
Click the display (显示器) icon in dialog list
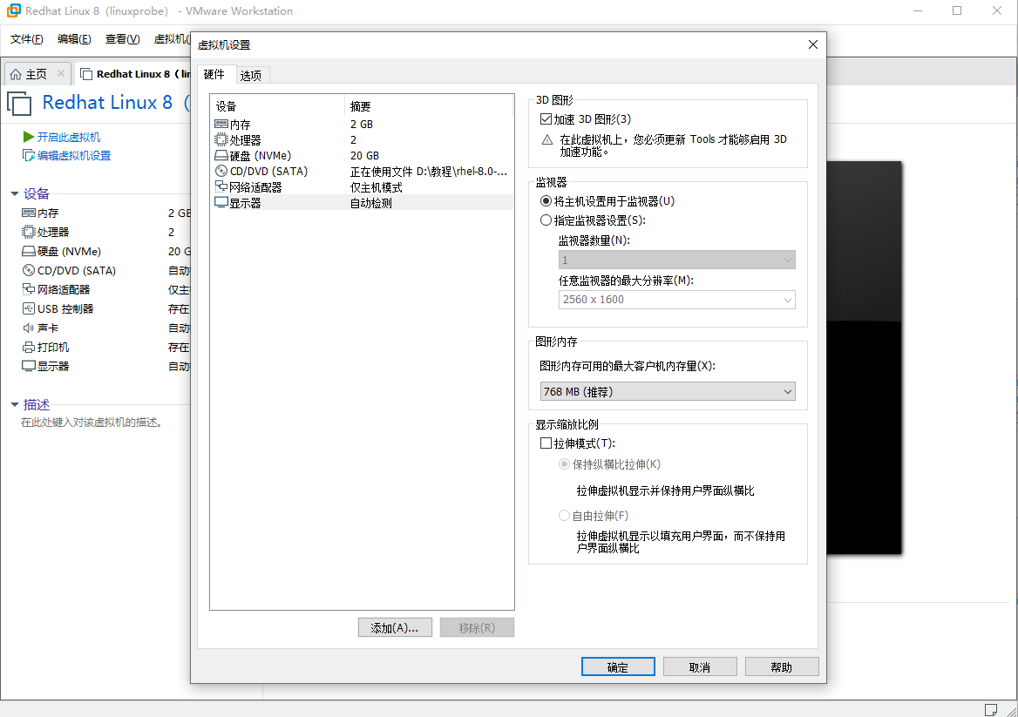pos(221,202)
